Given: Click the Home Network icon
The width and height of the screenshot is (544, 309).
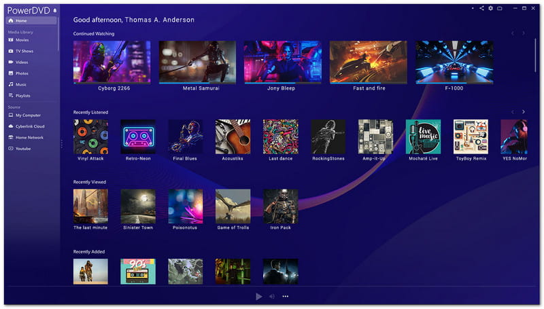Looking at the screenshot, I should (10, 137).
